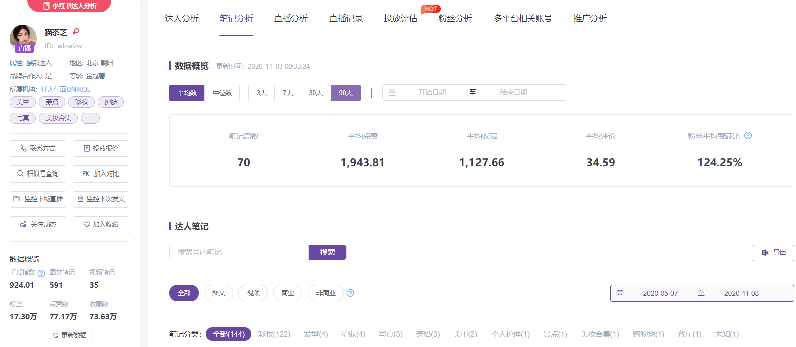Viewport: 796px width, 347px height.
Task: Click the 导出 export button
Action: click(x=773, y=253)
